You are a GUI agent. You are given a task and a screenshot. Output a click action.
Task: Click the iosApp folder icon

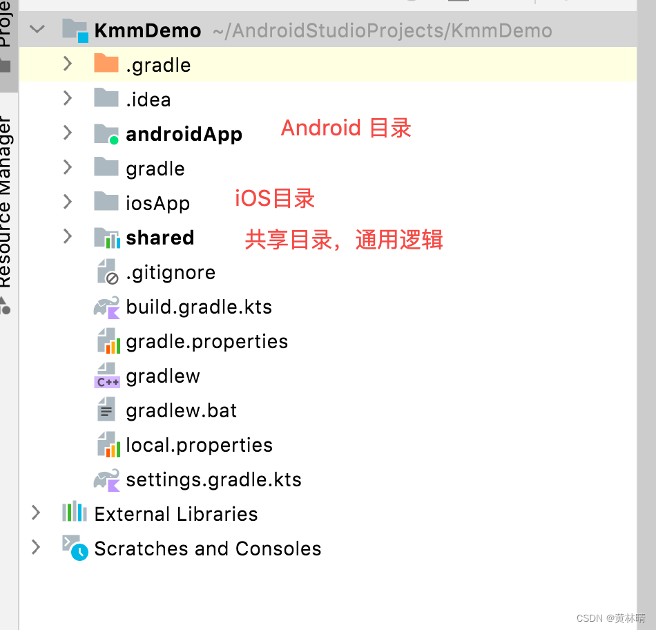(x=106, y=201)
